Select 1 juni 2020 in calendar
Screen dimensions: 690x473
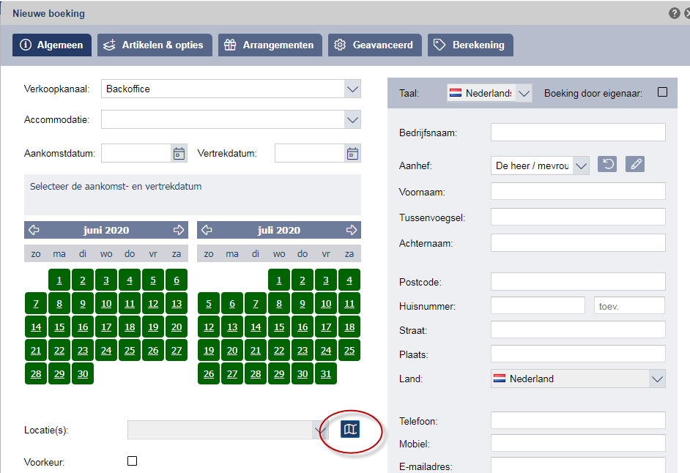point(59,280)
